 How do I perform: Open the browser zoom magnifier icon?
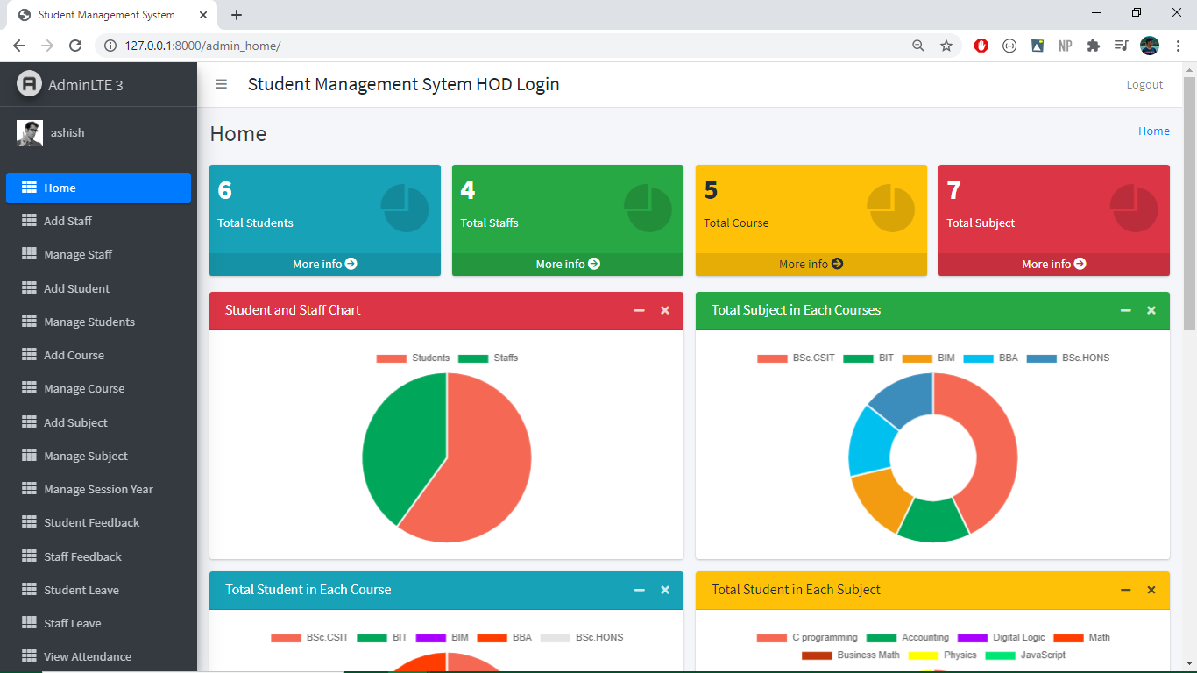(918, 46)
